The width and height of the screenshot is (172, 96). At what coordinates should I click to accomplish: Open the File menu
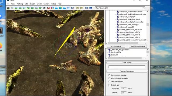point(8,4)
